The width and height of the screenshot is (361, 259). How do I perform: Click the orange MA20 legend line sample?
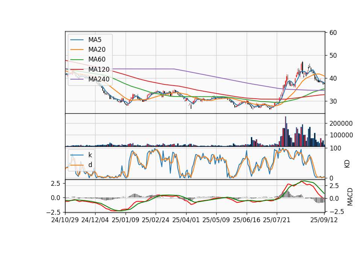pyautogui.click(x=77, y=50)
